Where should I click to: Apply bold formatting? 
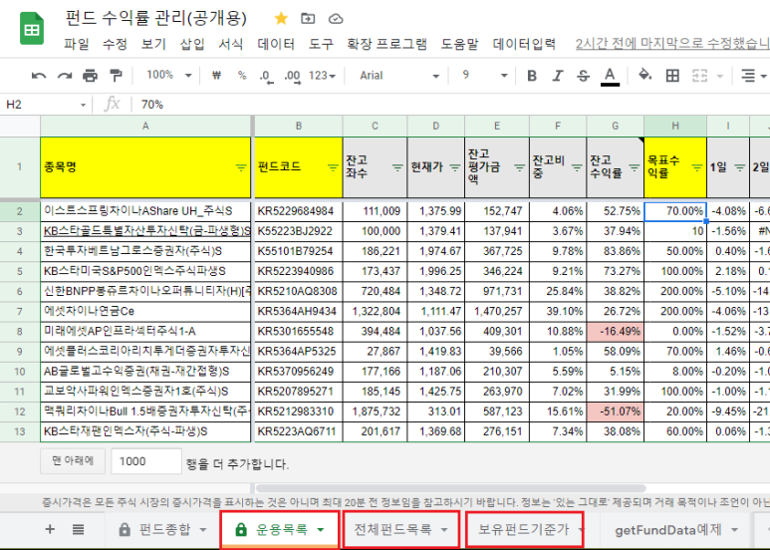531,76
